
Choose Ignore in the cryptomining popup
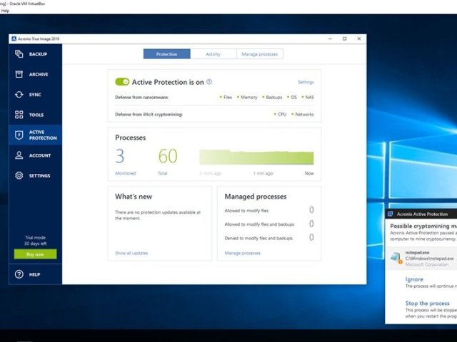(414, 279)
